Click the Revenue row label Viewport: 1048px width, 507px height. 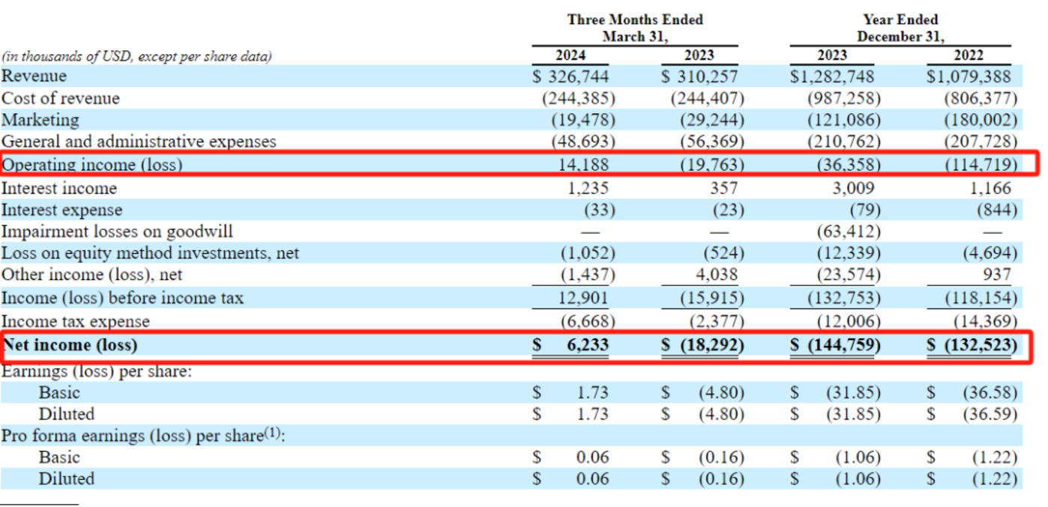click(x=34, y=76)
